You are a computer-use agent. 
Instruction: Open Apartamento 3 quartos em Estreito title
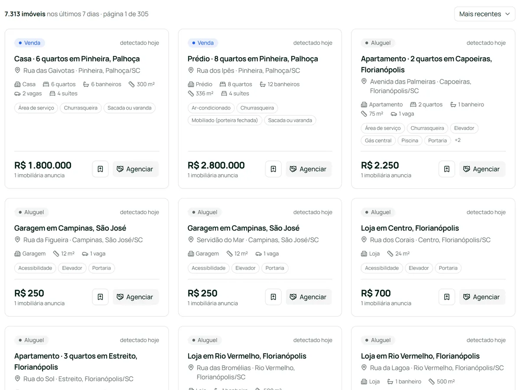pyautogui.click(x=76, y=361)
